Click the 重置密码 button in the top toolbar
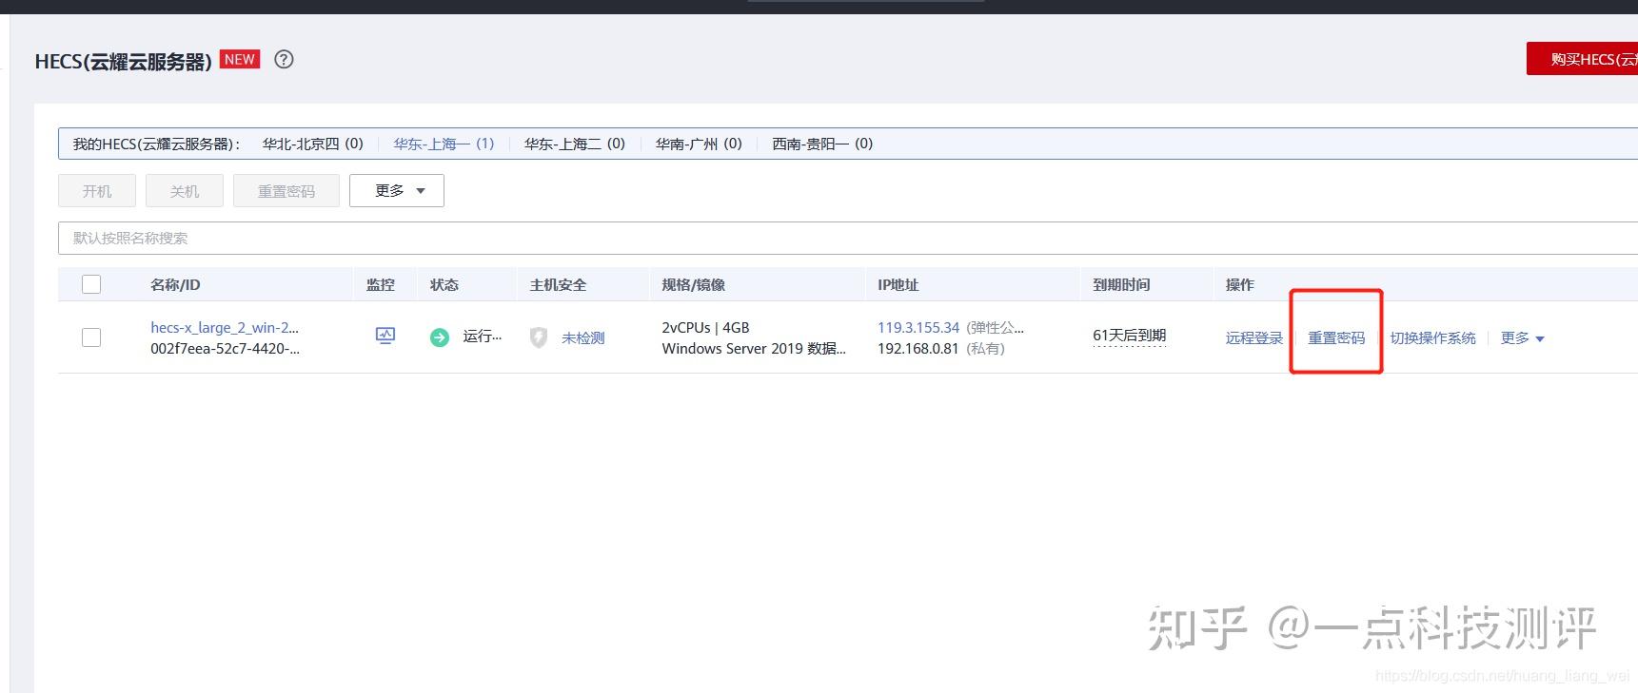Screen dimensions: 1638x693 point(286,191)
